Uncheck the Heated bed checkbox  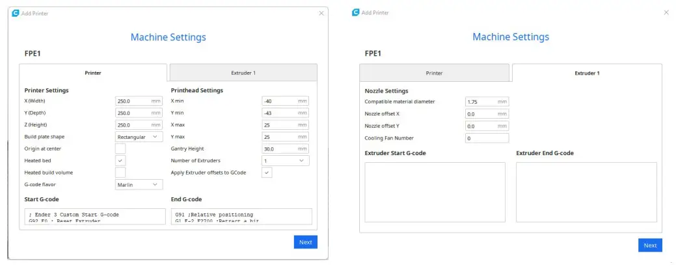pos(120,160)
